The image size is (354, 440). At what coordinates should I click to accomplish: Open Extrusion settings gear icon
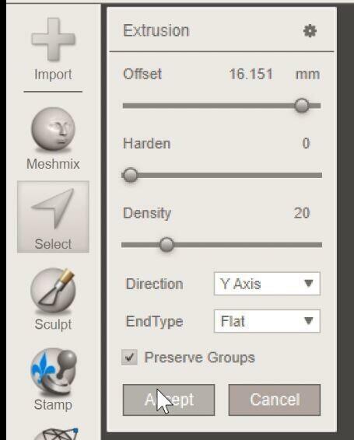click(310, 31)
